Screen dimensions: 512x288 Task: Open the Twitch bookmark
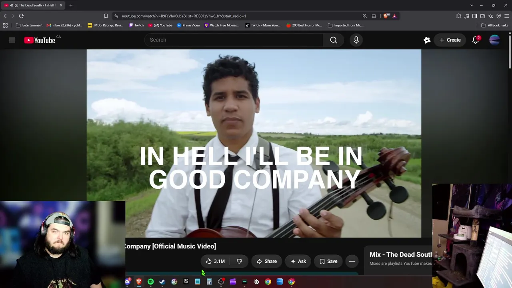[x=136, y=25]
